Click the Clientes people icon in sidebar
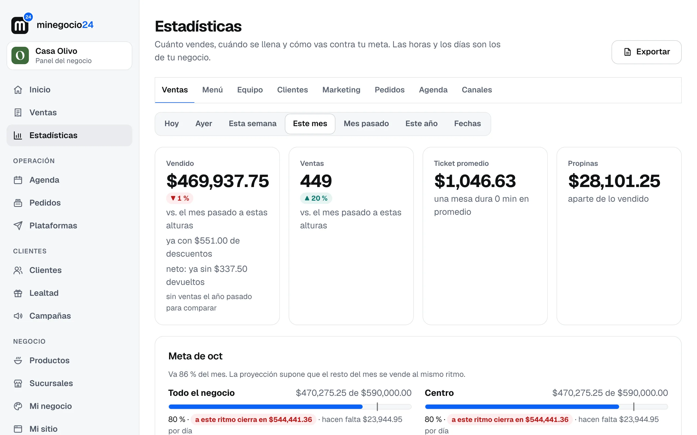Image resolution: width=697 pixels, height=435 pixels. 18,271
